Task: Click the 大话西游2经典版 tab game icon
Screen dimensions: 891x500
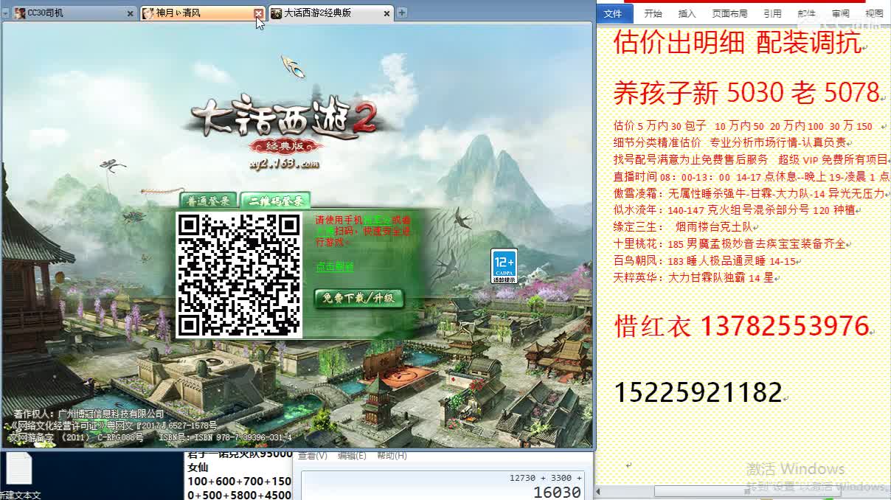Action: click(x=276, y=13)
